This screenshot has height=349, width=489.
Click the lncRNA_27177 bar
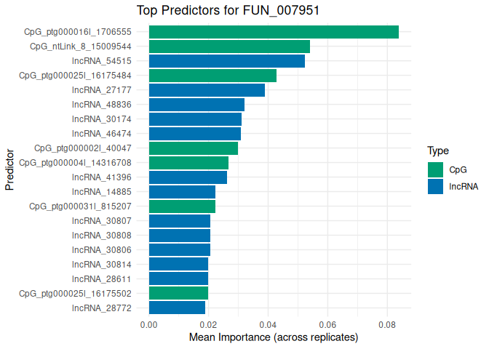[207, 90]
